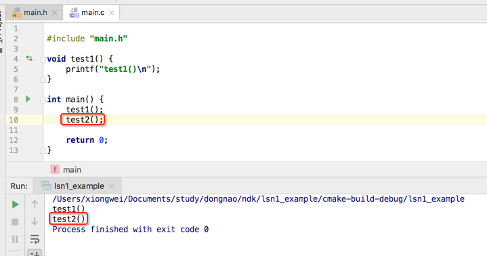Click the void test1() declaration
The height and width of the screenshot is (256, 487).
coord(80,59)
